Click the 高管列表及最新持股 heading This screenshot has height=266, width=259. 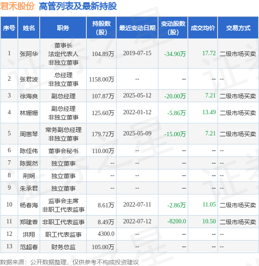point(78,6)
